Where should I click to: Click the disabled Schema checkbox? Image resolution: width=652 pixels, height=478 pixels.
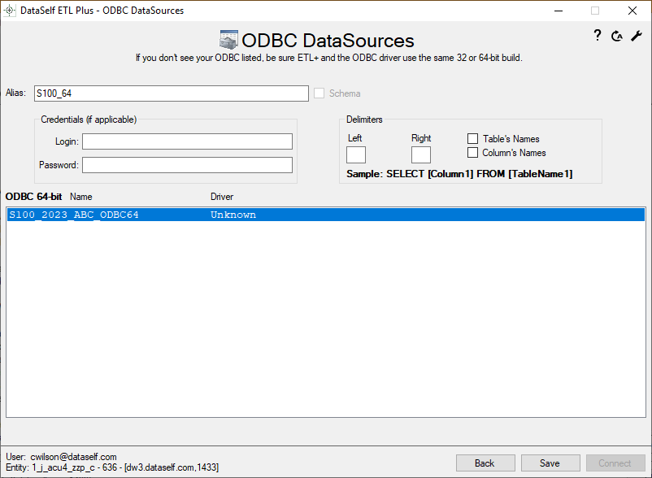319,93
